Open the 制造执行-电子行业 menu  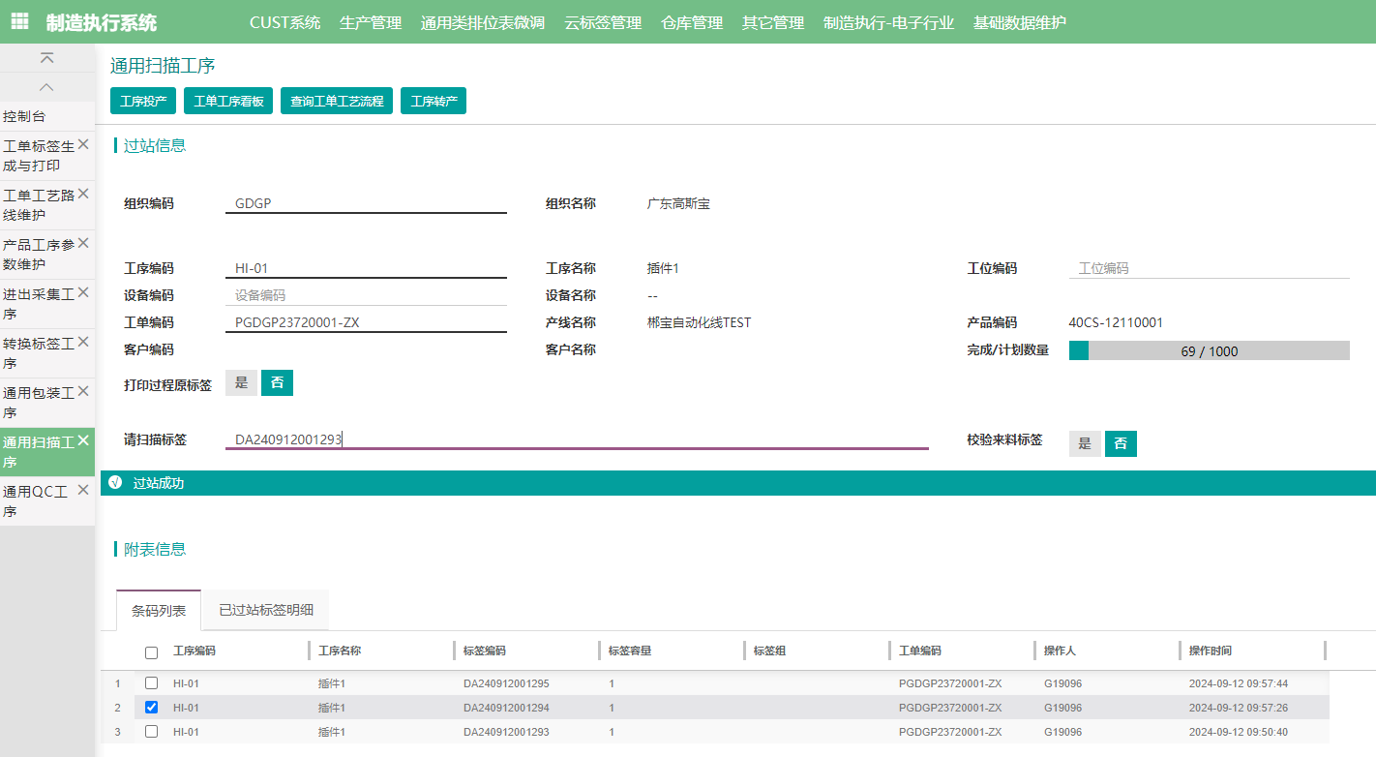[888, 22]
